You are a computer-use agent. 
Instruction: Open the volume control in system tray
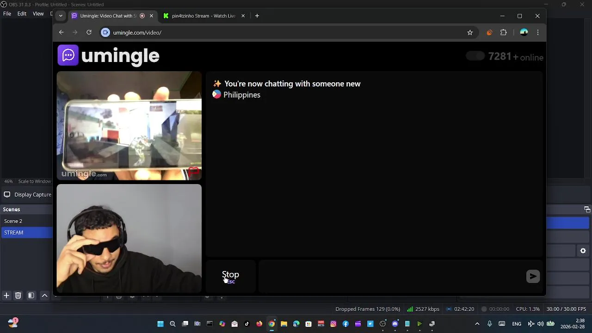(540, 324)
